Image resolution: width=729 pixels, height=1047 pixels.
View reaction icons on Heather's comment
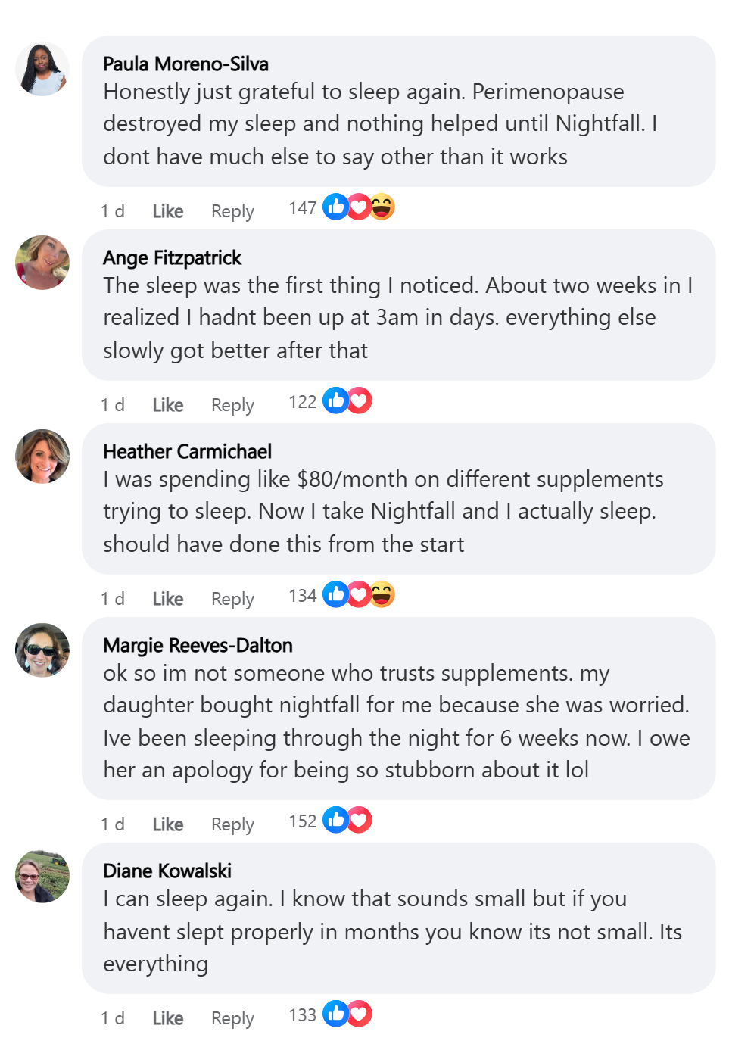pos(359,594)
